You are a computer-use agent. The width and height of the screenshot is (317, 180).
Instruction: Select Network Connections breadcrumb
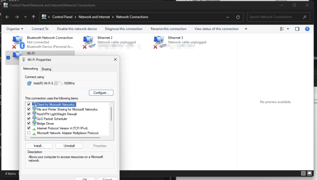tap(132, 17)
